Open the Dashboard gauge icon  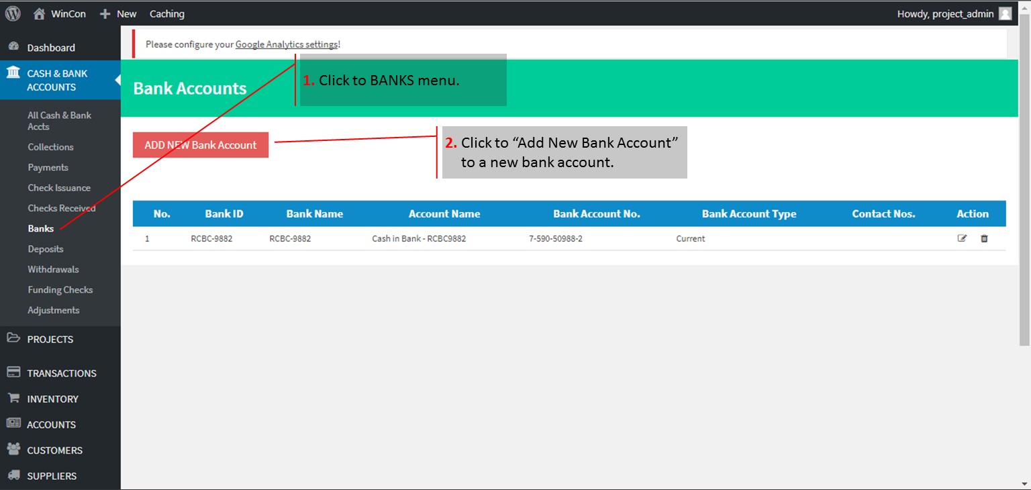pos(13,47)
